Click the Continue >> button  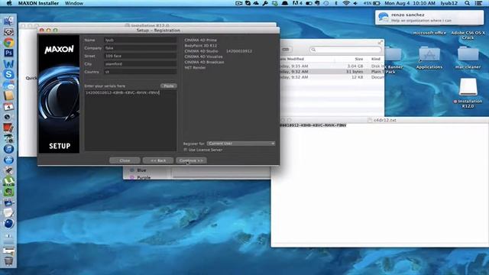(x=191, y=160)
